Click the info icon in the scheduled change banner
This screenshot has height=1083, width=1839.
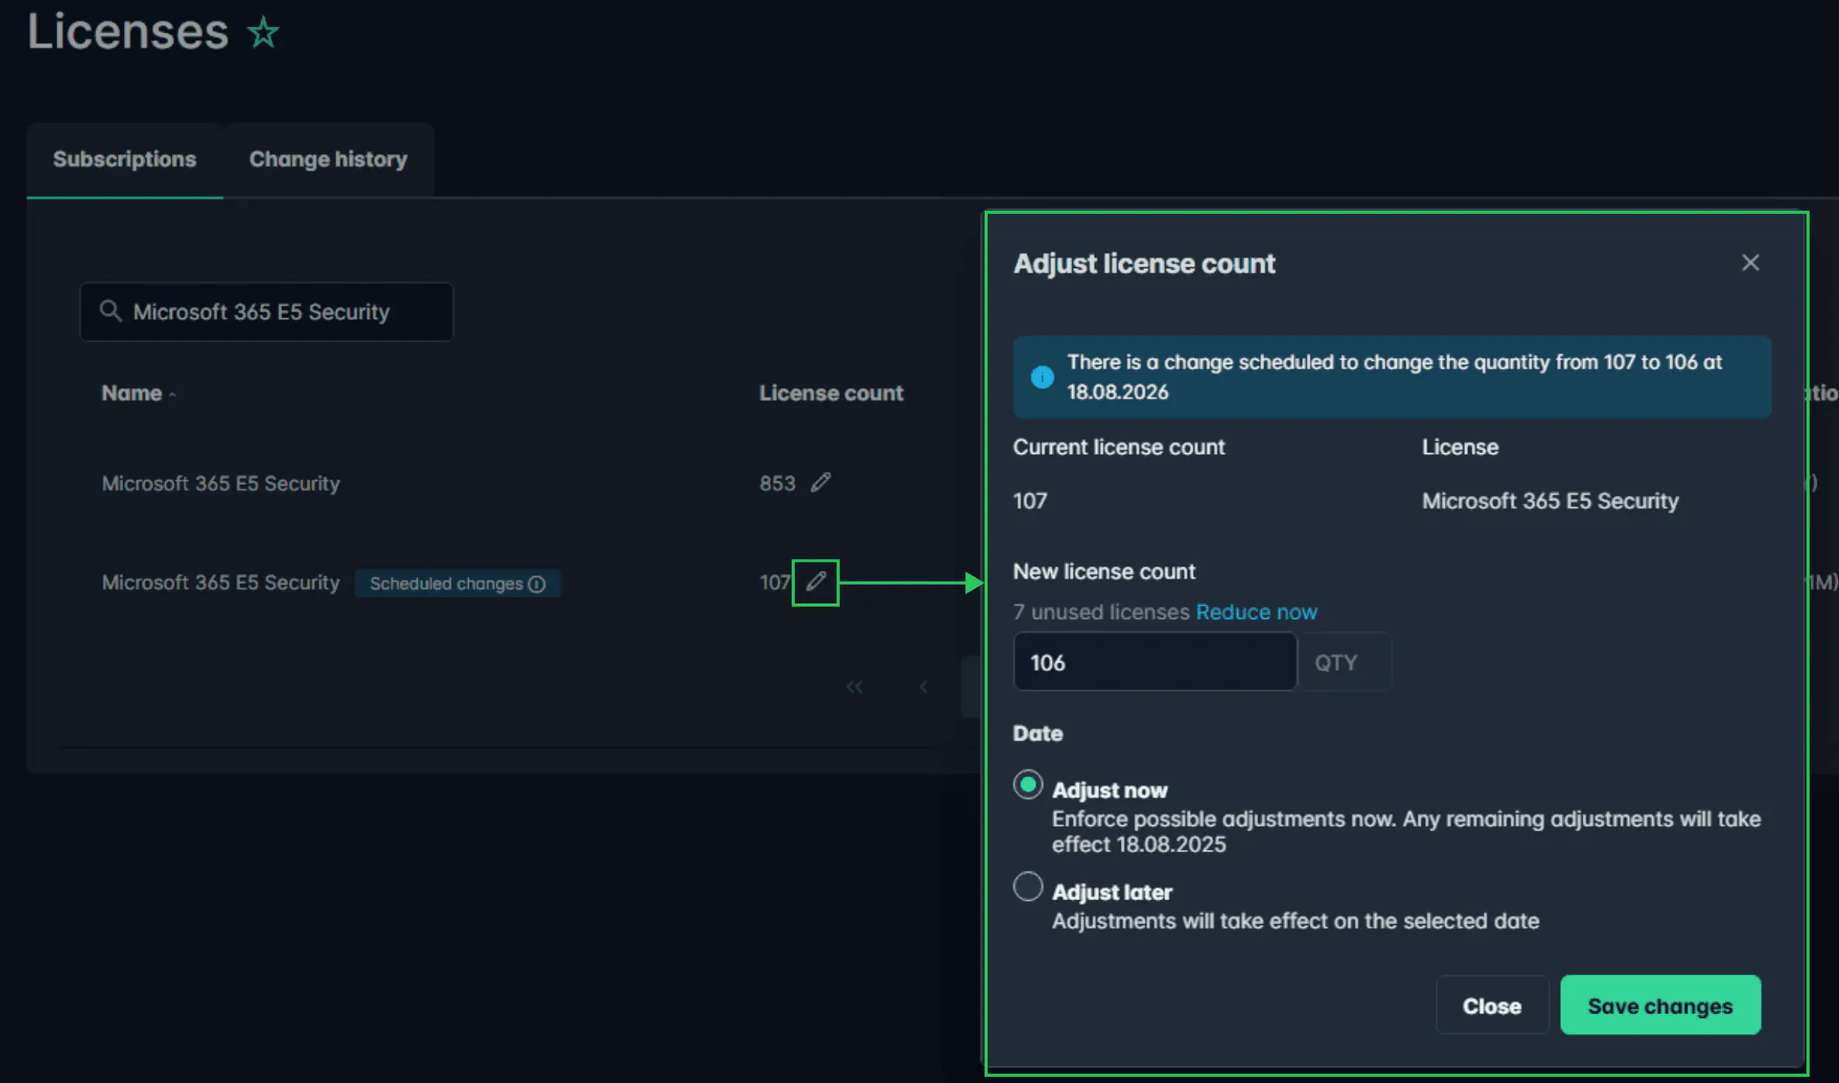(x=1042, y=376)
